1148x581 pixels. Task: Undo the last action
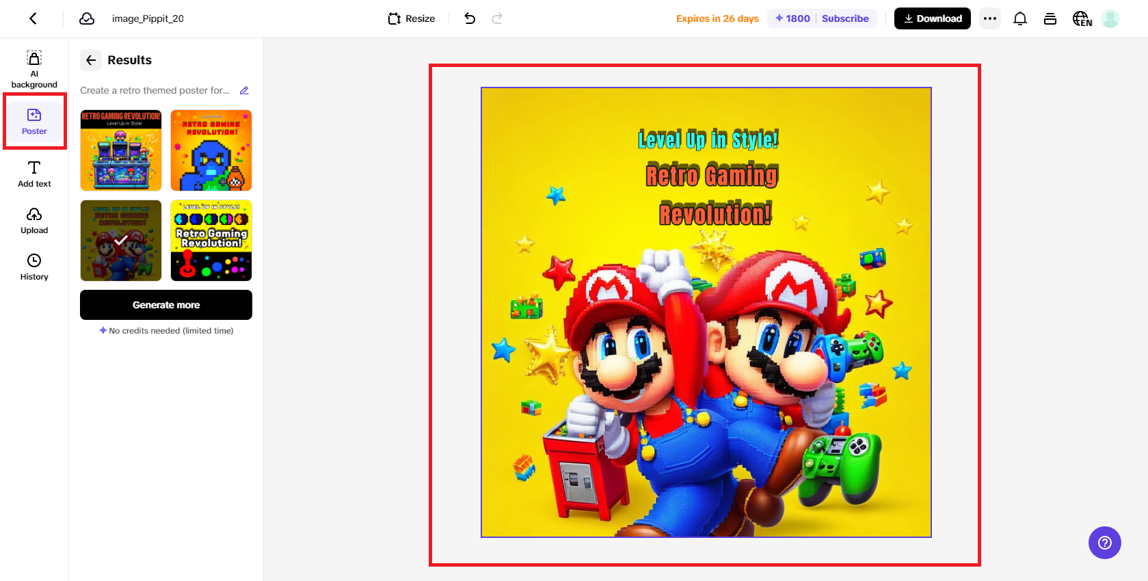pyautogui.click(x=470, y=18)
